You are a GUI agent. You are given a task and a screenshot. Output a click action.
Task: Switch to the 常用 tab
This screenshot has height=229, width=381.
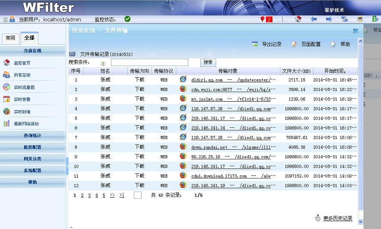click(x=10, y=38)
